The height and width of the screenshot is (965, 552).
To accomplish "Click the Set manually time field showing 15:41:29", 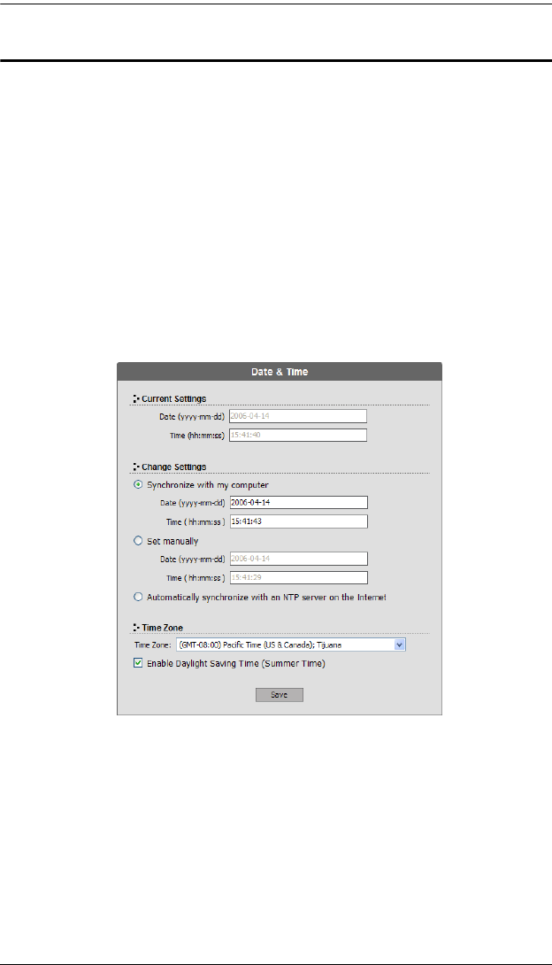I will pos(297,577).
